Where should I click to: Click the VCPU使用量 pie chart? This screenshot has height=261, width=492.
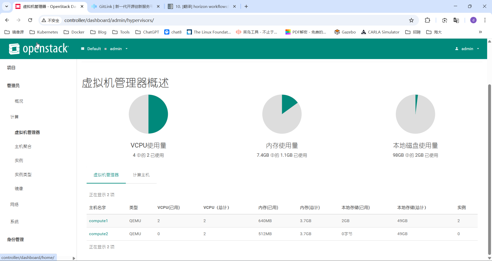148,114
